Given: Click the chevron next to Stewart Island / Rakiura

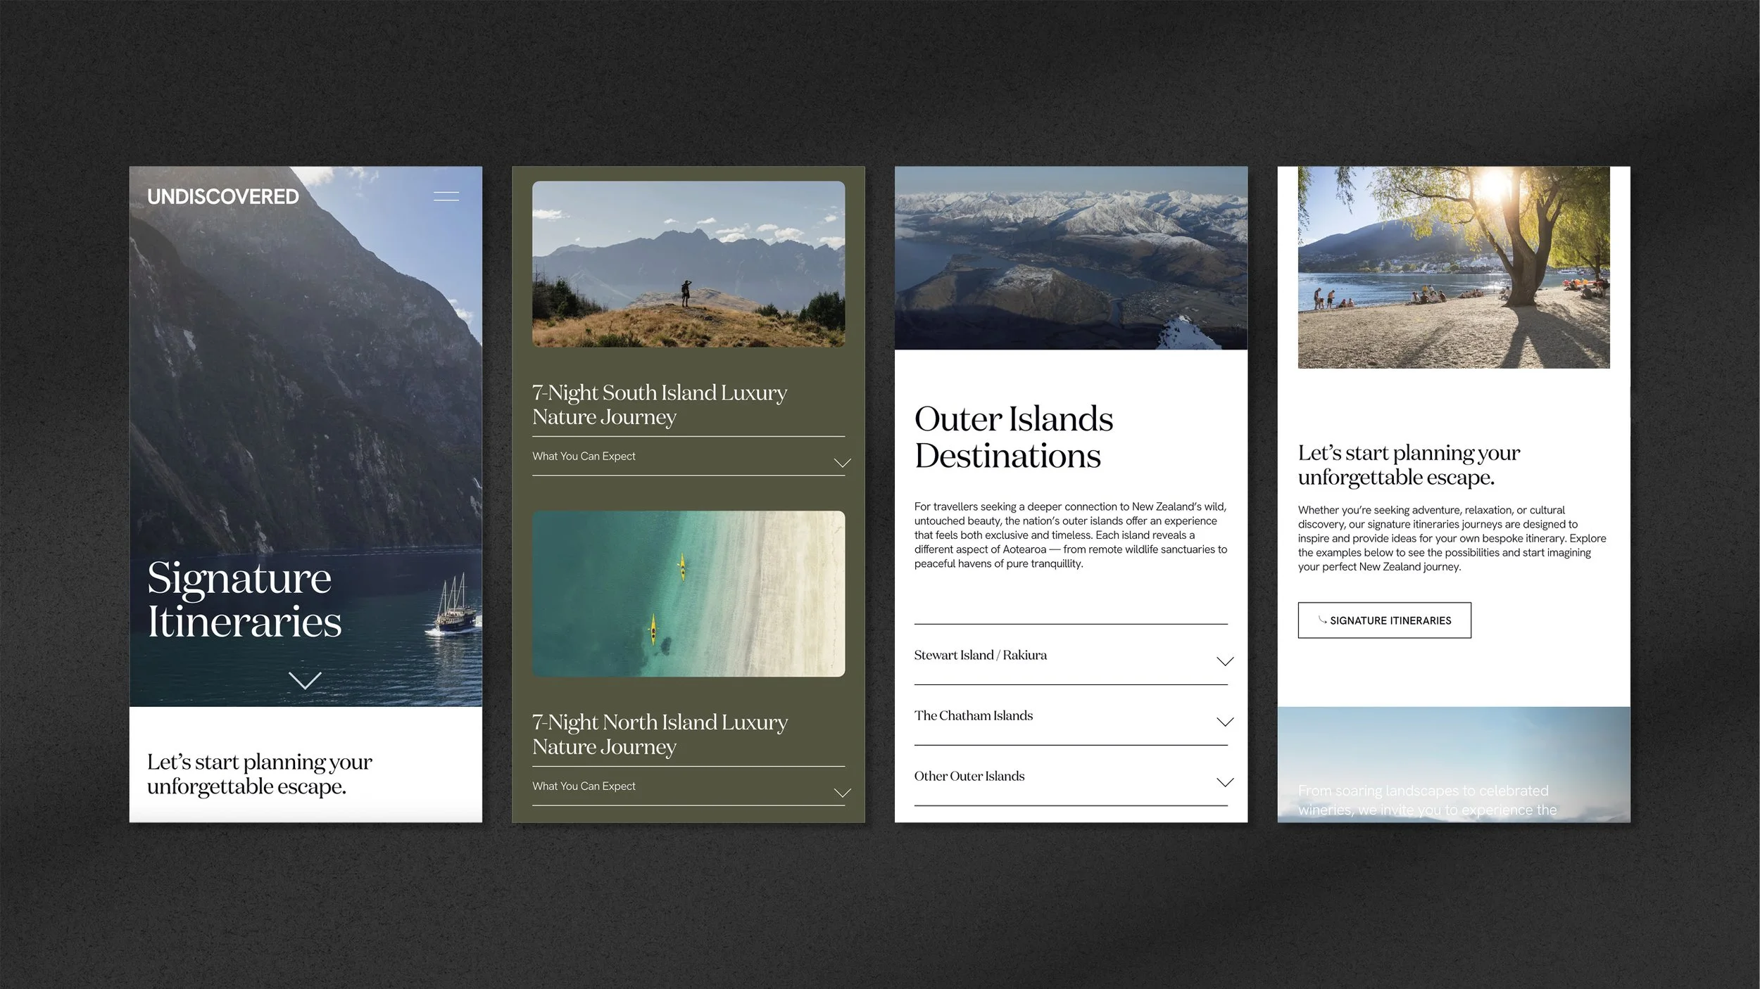Looking at the screenshot, I should pos(1225,661).
